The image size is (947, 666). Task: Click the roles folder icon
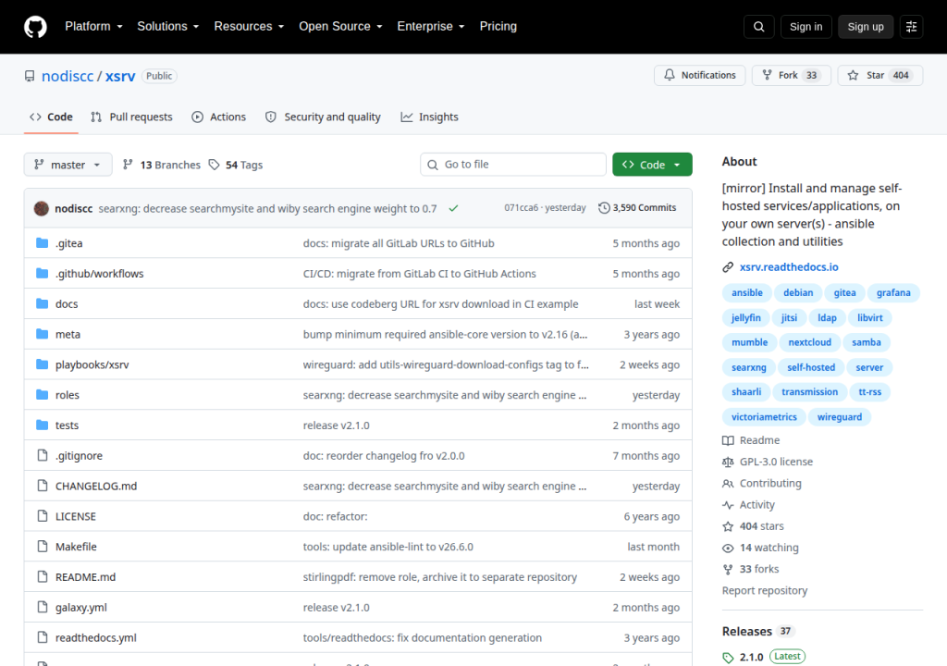point(42,395)
